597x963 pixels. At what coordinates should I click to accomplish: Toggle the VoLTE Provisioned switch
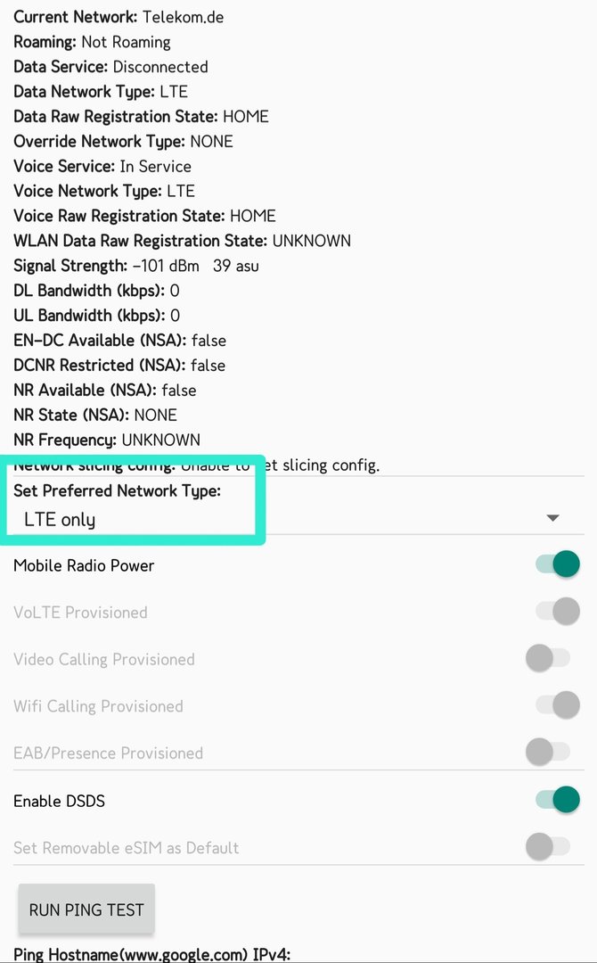pos(558,612)
